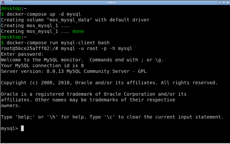Click the 'mysql>' prompt label
The width and height of the screenshot is (230, 144).
9,129
